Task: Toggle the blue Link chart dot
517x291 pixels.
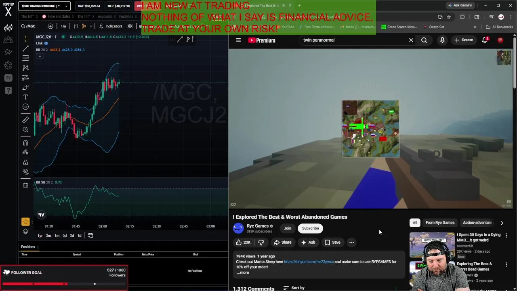Action: pyautogui.click(x=46, y=43)
